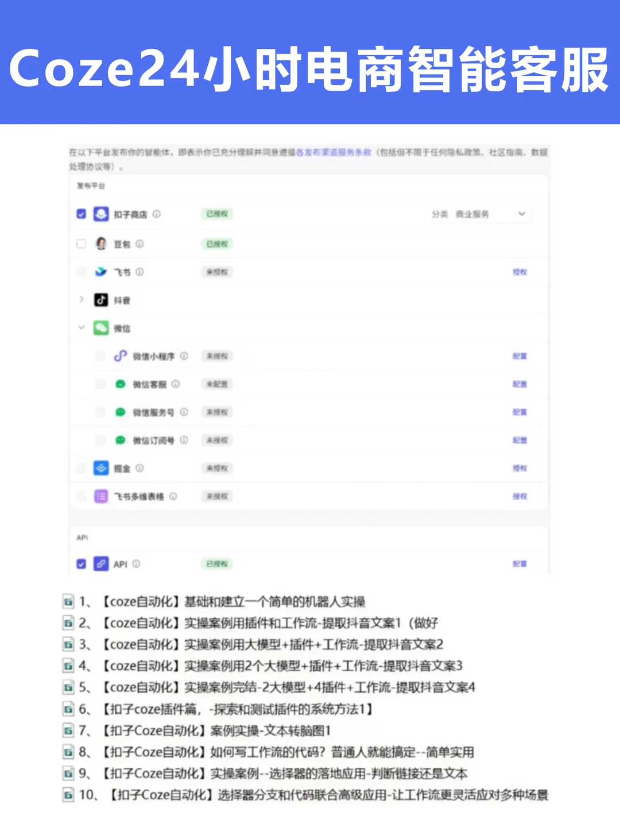Open info tooltip next to 微信服务号

pos(184,412)
